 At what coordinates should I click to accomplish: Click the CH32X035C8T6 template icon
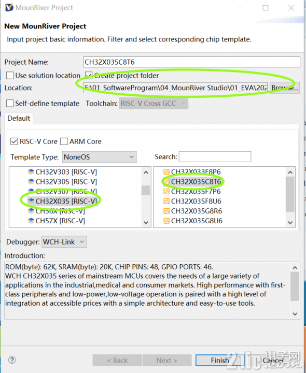[x=166, y=181]
